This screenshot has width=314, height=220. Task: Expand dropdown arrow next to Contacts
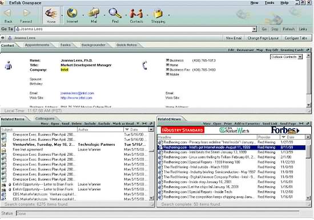[147, 15]
